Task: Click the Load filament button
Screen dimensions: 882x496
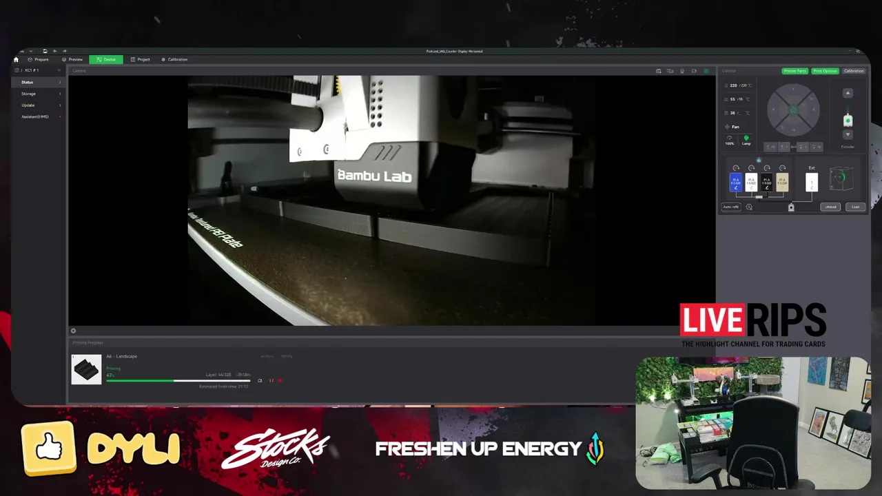Action: 855,207
